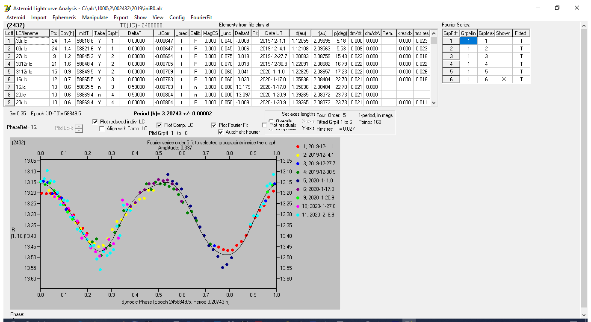Enable Align with Comp. LC checkbox

(x=102, y=129)
